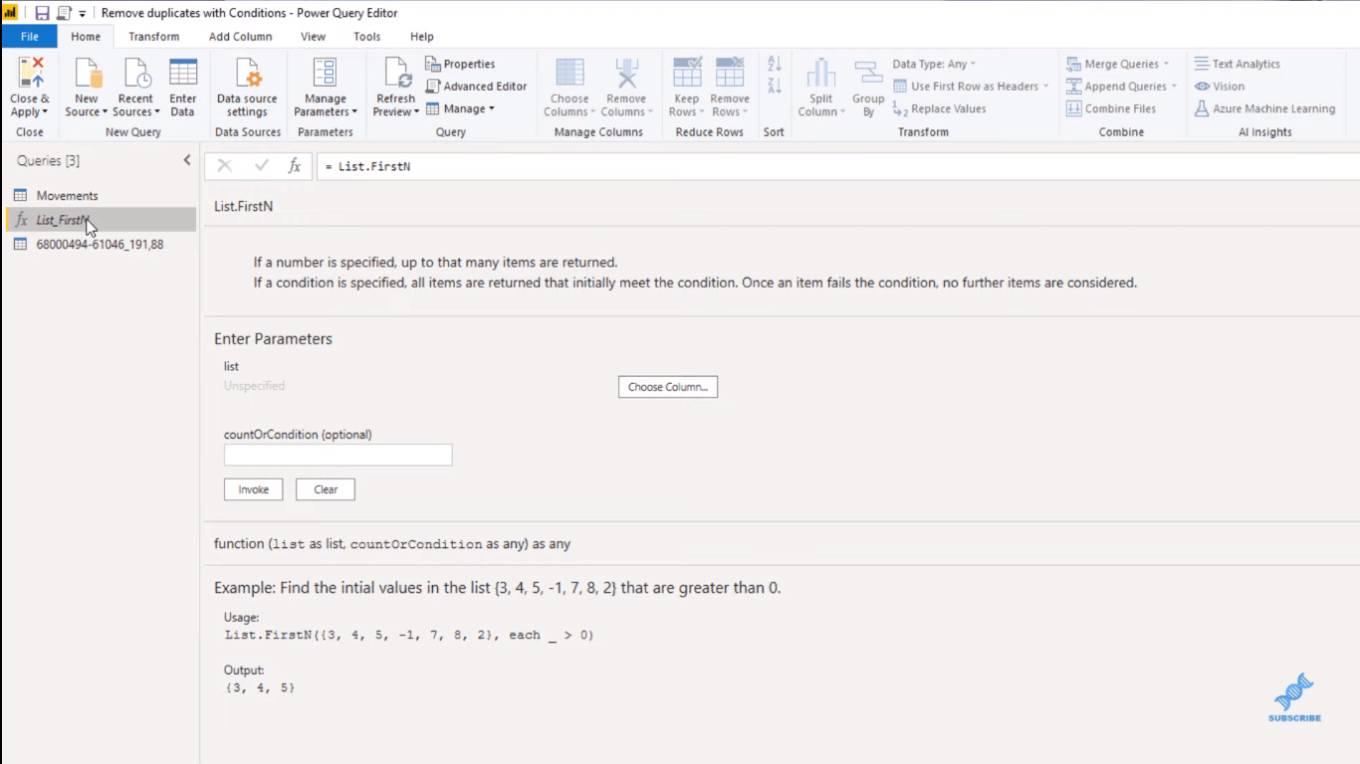Screen dimensions: 1360x764
Task: Open Text Analytics
Action: [1238, 64]
